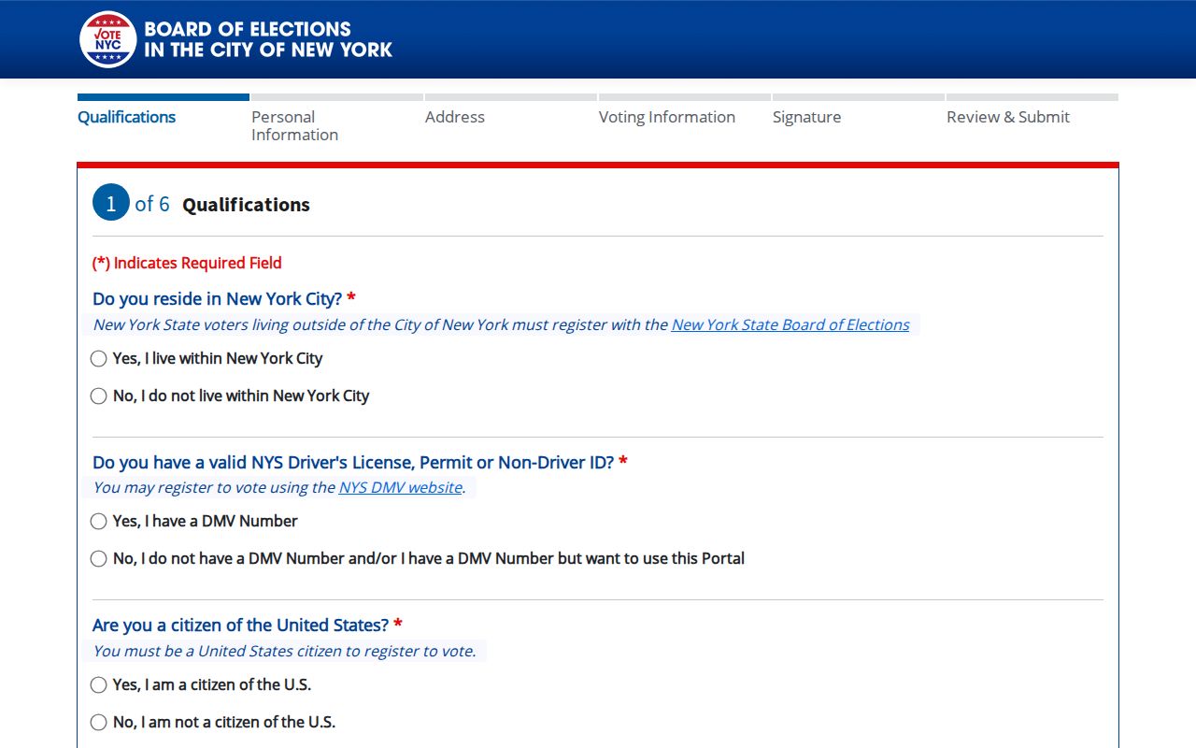The height and width of the screenshot is (748, 1196).
Task: Mark 'No, I am not a citizen of the U.S.'
Action: [98, 723]
